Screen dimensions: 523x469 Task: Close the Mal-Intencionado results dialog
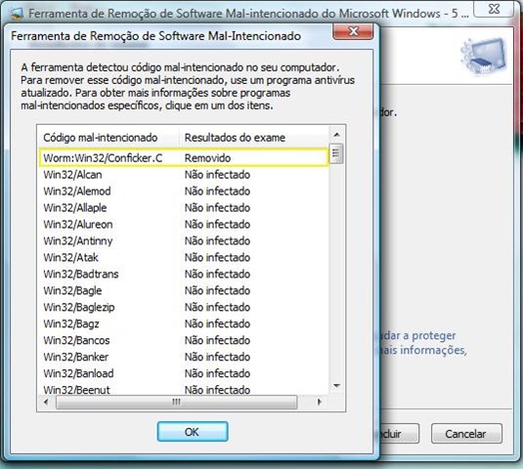tap(353, 31)
